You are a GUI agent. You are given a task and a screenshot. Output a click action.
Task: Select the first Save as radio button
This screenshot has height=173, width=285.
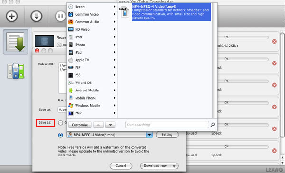click(60, 123)
